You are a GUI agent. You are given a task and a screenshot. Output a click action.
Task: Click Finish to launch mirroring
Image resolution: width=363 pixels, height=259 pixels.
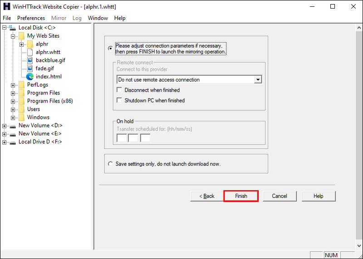click(241, 196)
